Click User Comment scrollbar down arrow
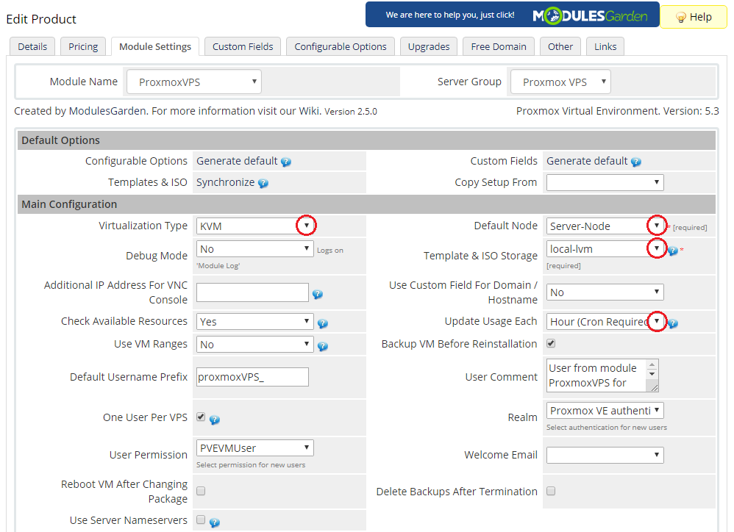 652,374
